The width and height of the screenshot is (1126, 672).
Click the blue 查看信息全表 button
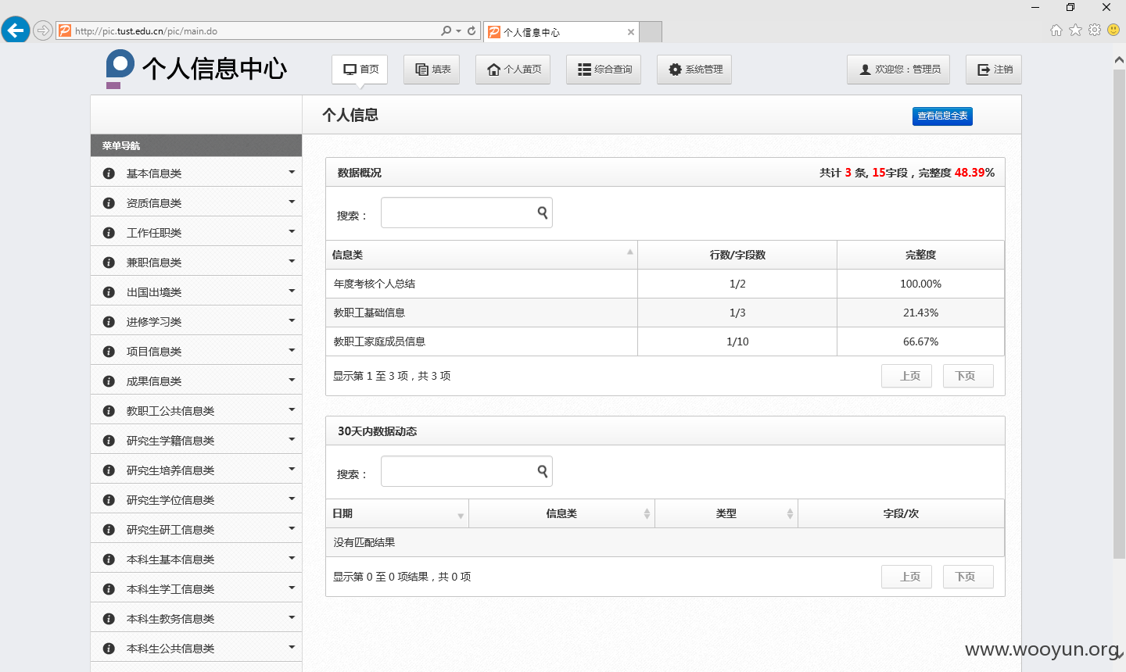click(x=942, y=116)
